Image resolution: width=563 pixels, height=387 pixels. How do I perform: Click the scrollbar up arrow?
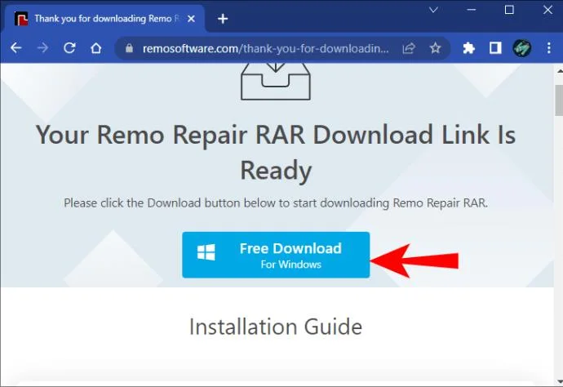(x=559, y=72)
